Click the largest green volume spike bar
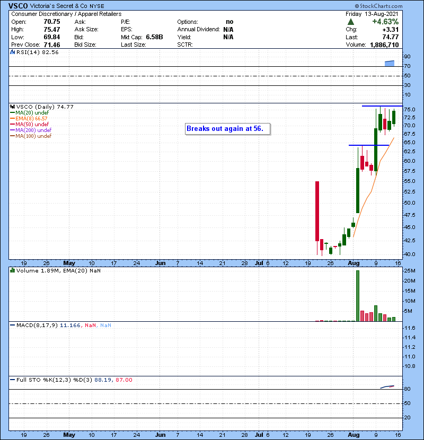This screenshot has height=440, width=424. coord(358,296)
